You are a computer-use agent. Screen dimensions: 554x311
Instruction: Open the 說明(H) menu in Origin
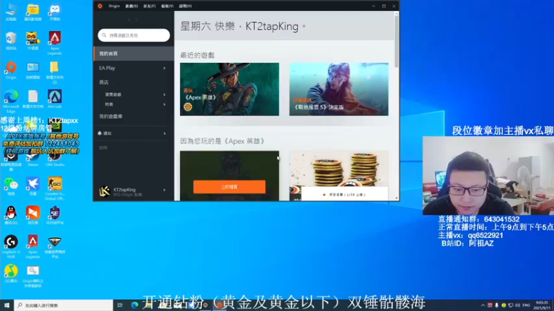click(x=185, y=6)
